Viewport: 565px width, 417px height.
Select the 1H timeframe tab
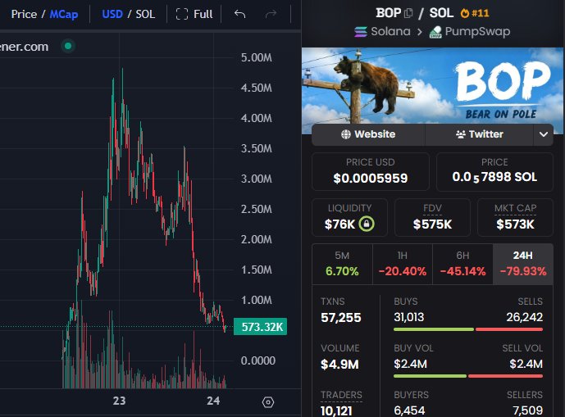(403, 264)
